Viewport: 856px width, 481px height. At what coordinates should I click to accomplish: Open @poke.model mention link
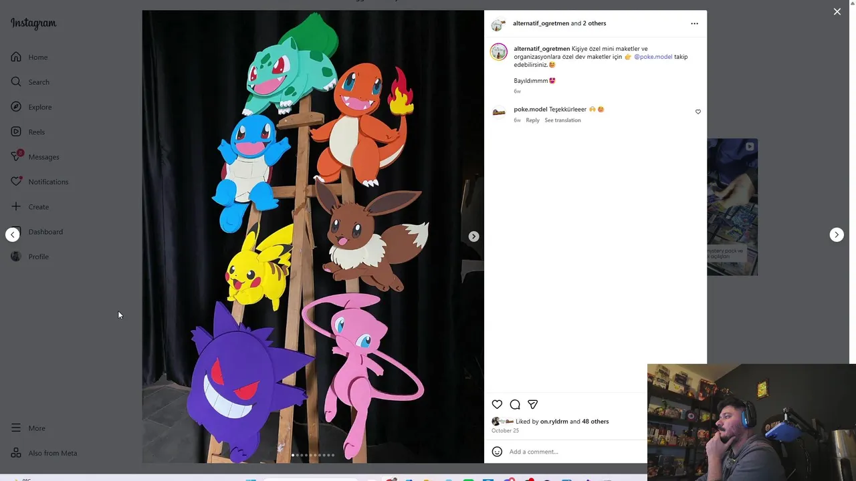tap(653, 57)
